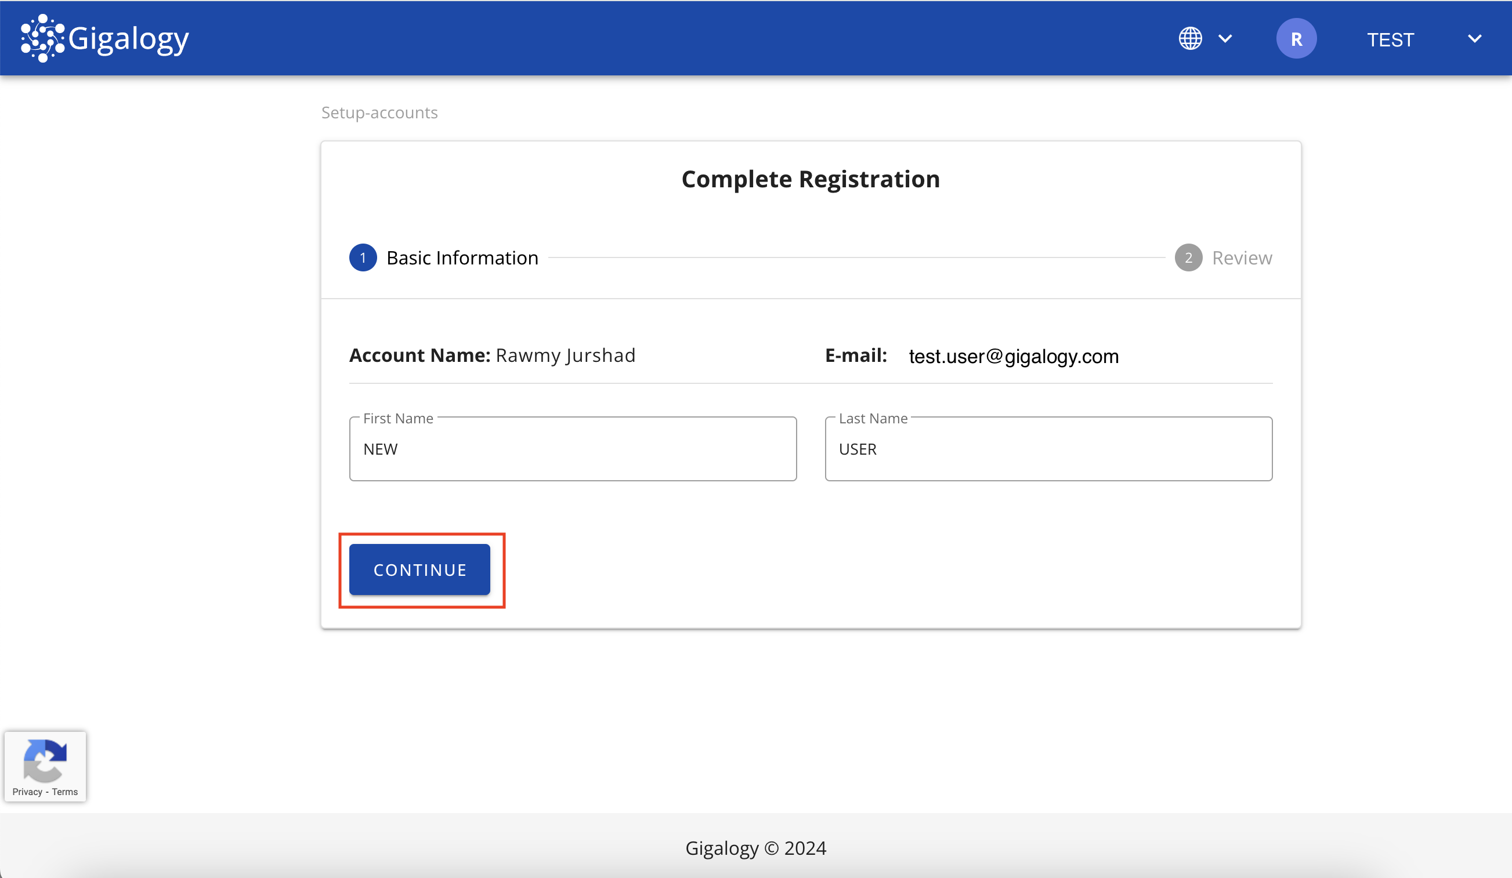Screen dimensions: 1512x878
Task: Click the Gigalogy logo icon
Action: 42,38
